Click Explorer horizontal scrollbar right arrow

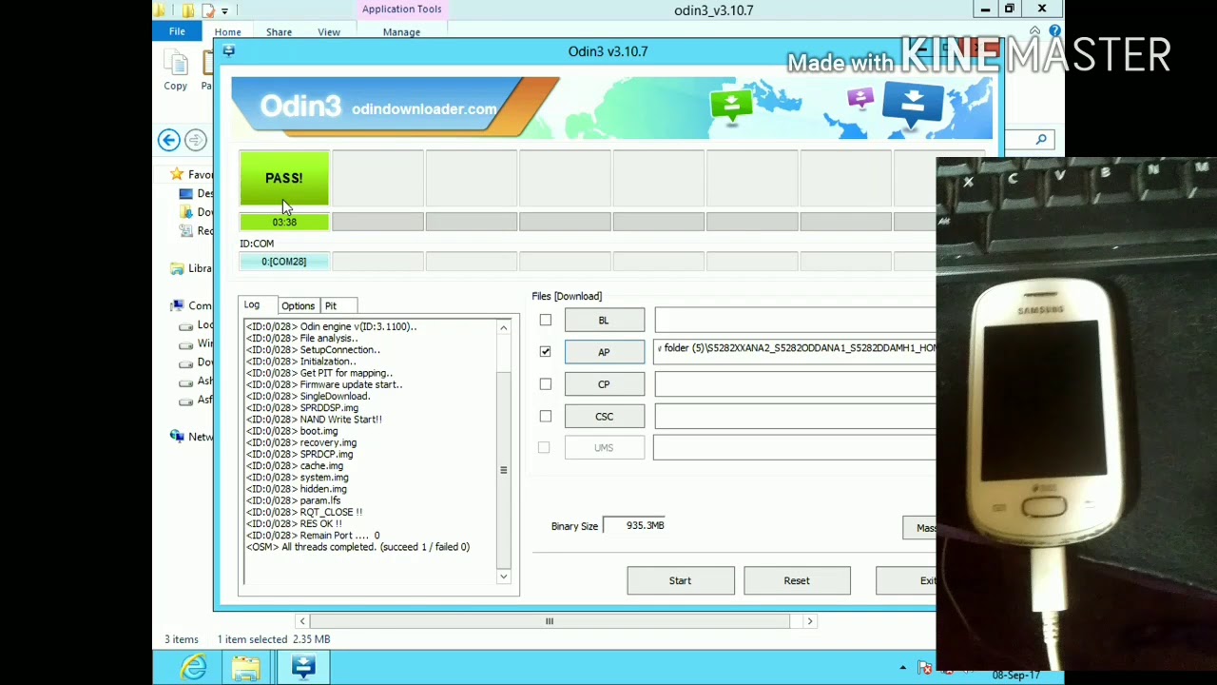[810, 621]
